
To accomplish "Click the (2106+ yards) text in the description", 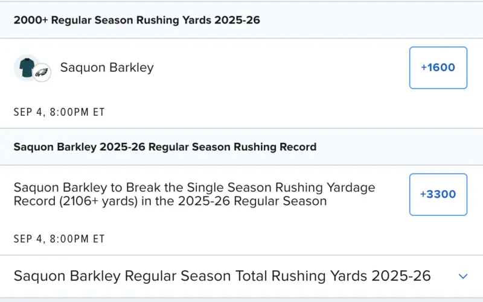I will (x=105, y=201).
